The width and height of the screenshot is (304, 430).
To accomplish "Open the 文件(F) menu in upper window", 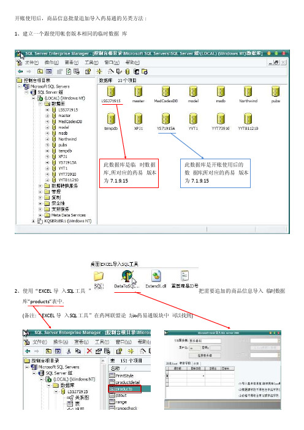I will point(31,62).
